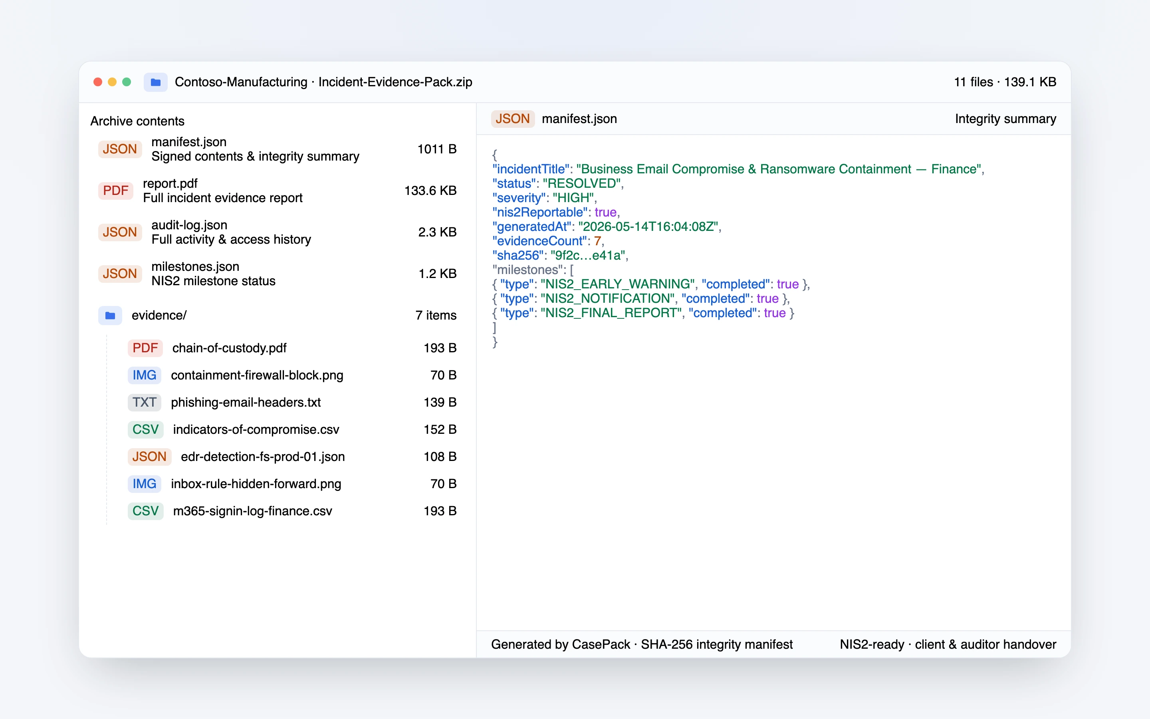Click the Archive contents heading
Image resolution: width=1150 pixels, height=719 pixels.
pos(137,121)
